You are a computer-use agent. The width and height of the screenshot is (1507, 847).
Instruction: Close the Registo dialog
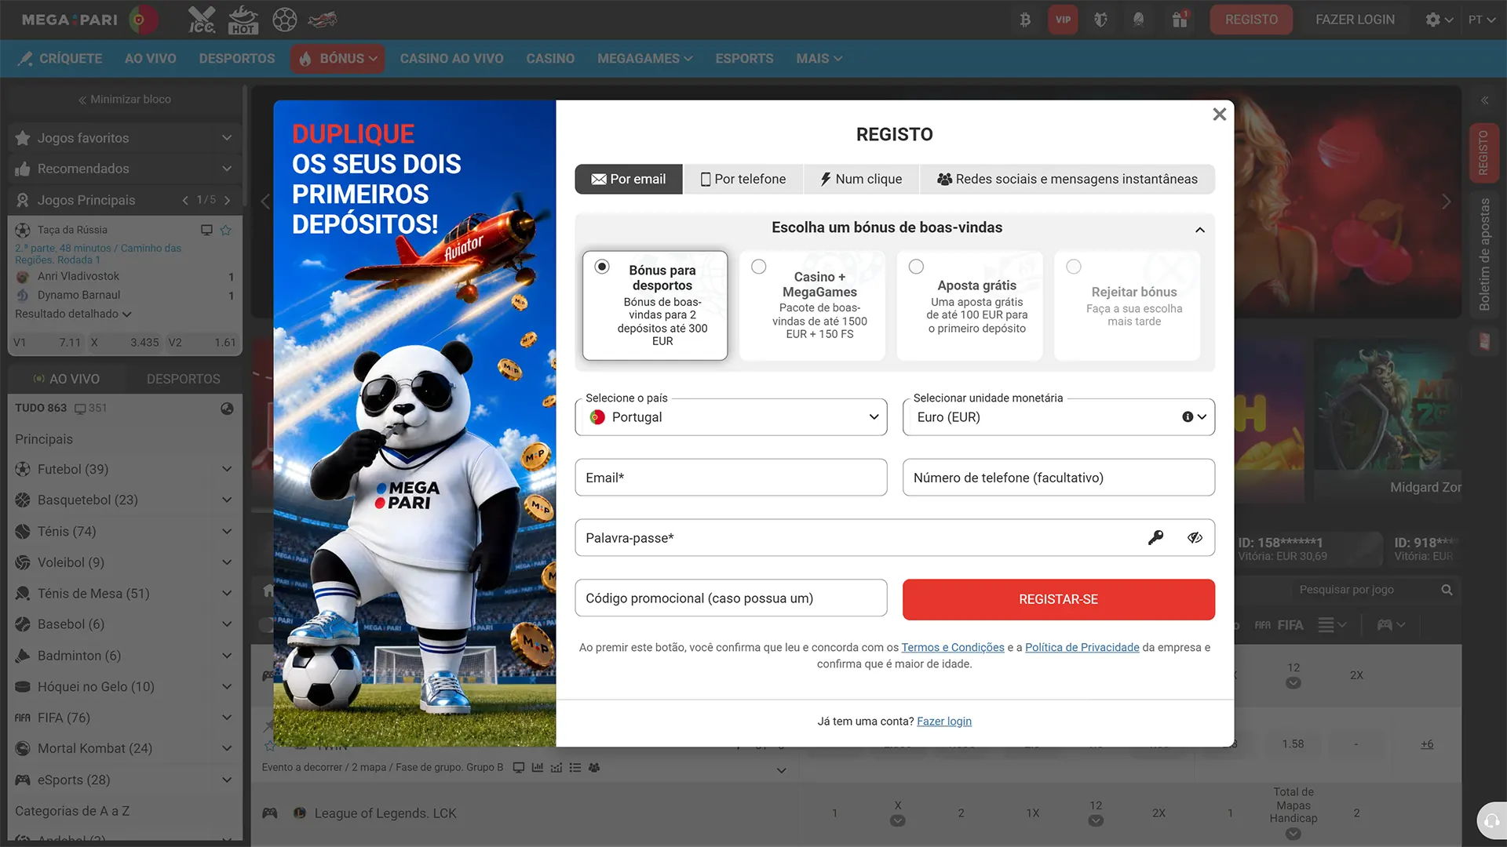click(x=1219, y=115)
